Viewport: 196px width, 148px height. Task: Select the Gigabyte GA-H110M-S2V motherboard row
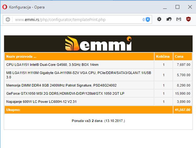tap(98, 75)
